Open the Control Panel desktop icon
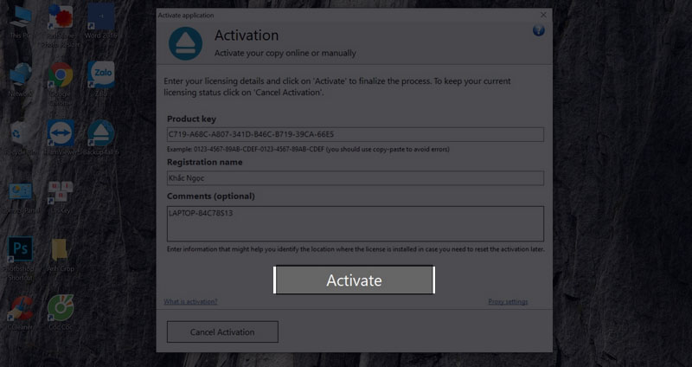This screenshot has height=367, width=692. pyautogui.click(x=20, y=197)
